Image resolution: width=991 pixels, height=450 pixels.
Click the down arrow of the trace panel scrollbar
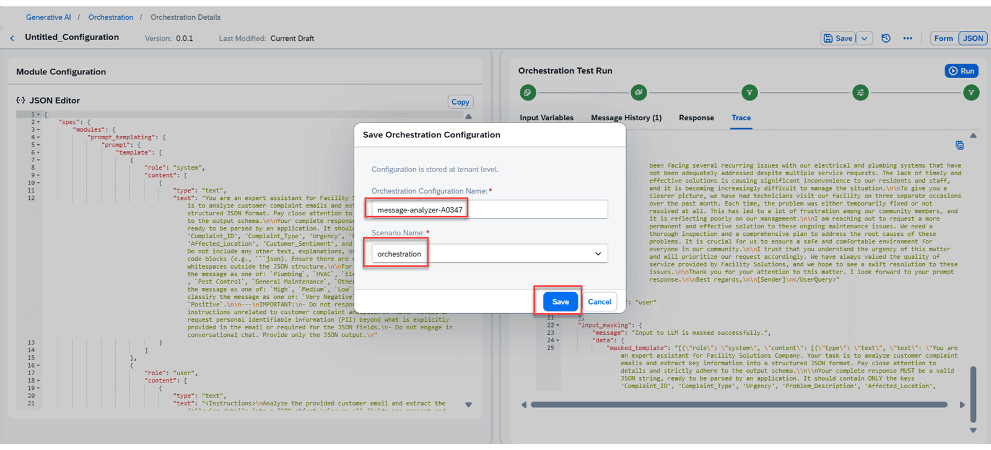pyautogui.click(x=973, y=430)
